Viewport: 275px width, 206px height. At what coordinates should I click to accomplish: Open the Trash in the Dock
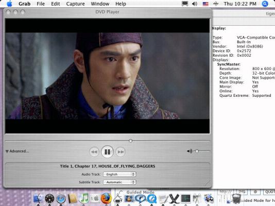click(x=236, y=199)
